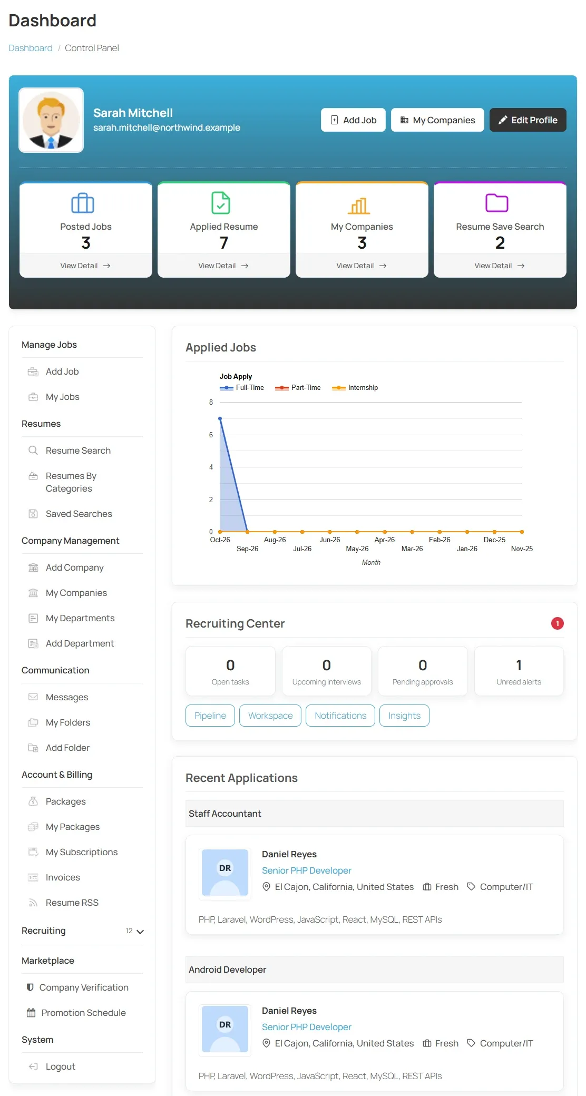
Task: Click View Detail under Posted Jobs
Action: click(85, 266)
